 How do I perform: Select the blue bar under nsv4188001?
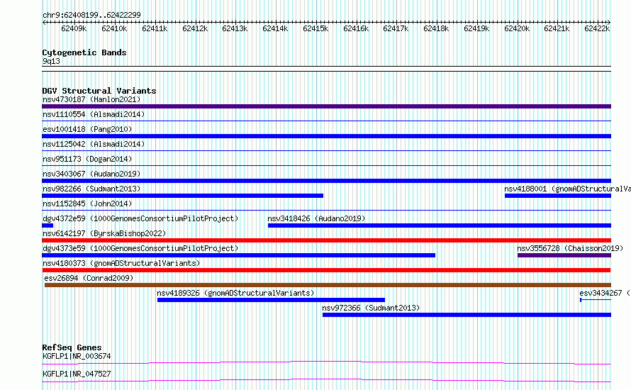(558, 196)
